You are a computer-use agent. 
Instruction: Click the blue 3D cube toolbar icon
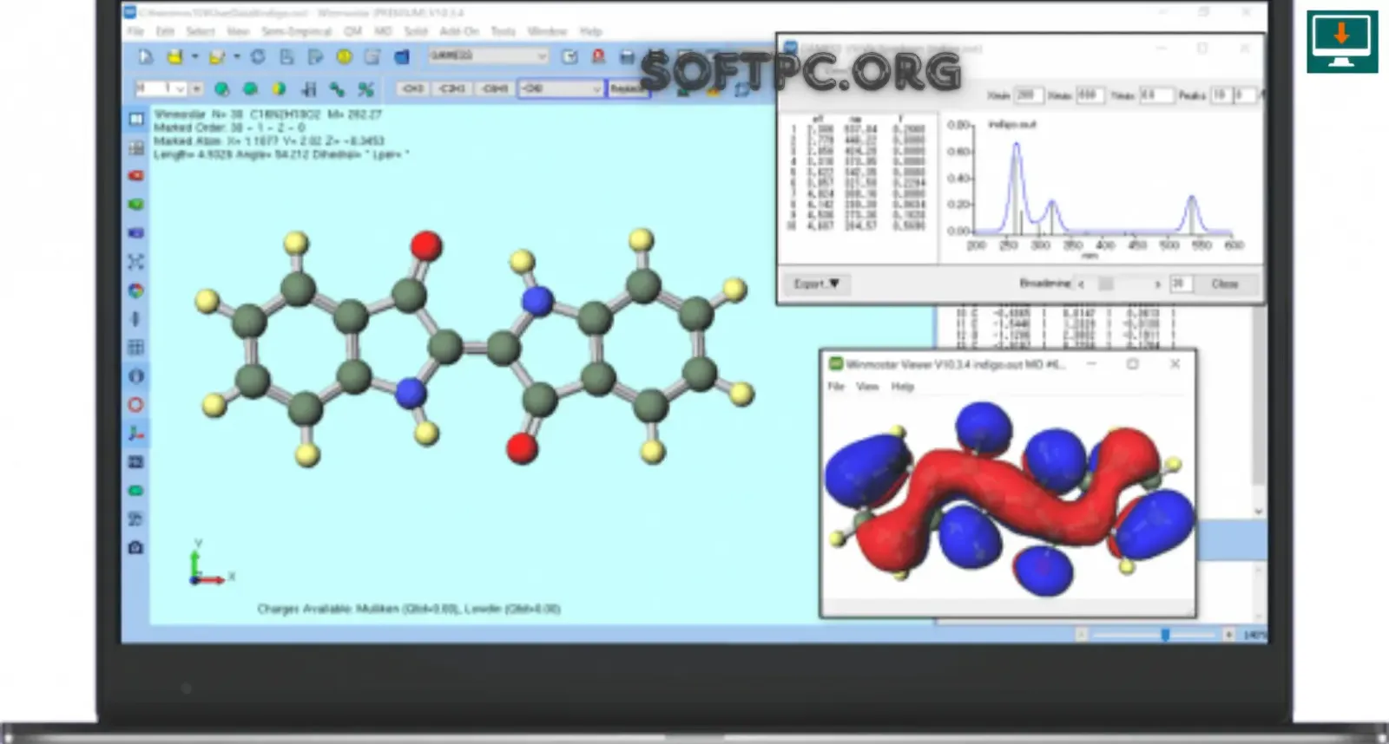[x=402, y=57]
